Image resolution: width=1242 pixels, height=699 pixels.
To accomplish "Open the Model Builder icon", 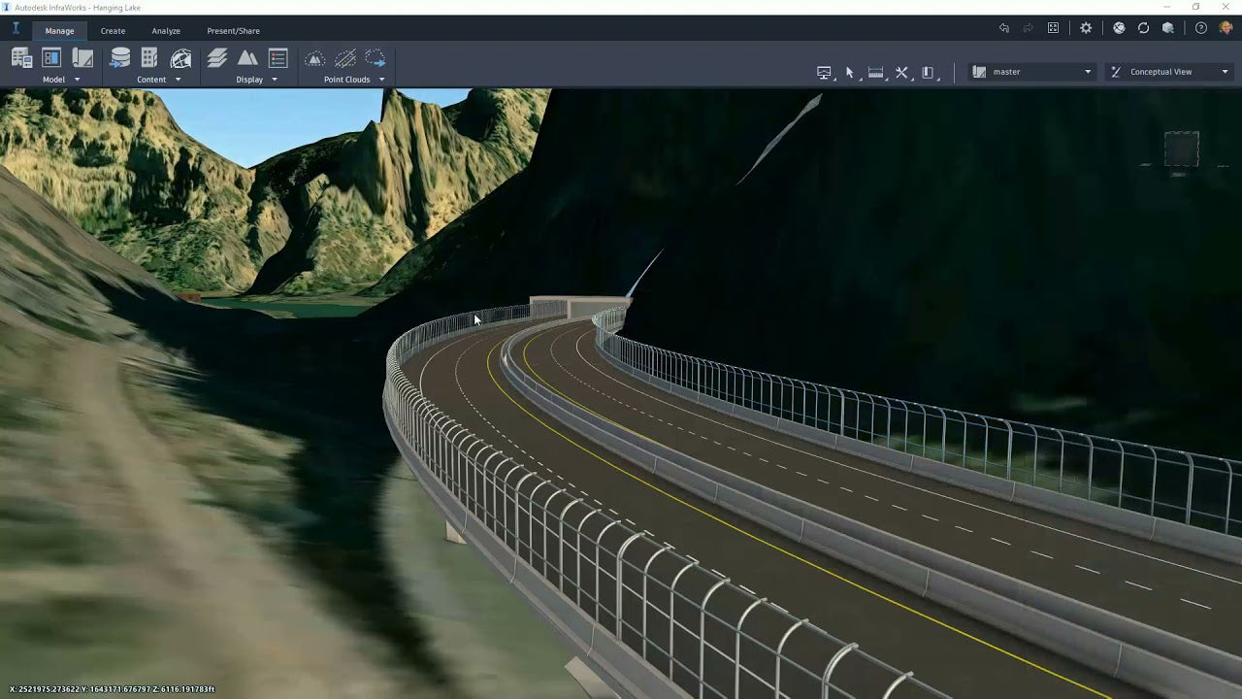I will (x=21, y=58).
